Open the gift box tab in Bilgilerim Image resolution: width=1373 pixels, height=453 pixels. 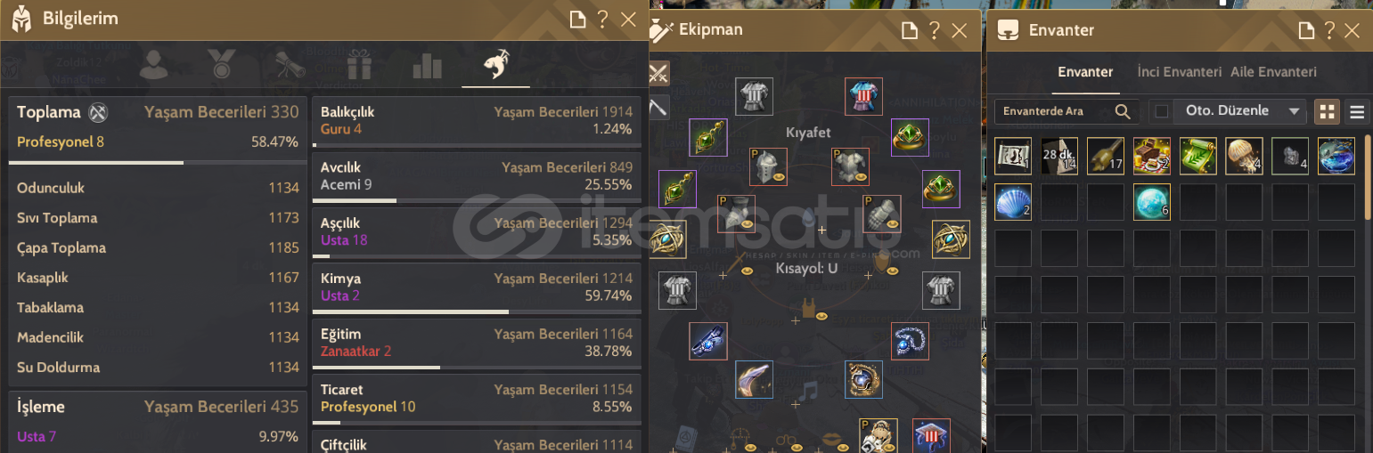point(359,65)
